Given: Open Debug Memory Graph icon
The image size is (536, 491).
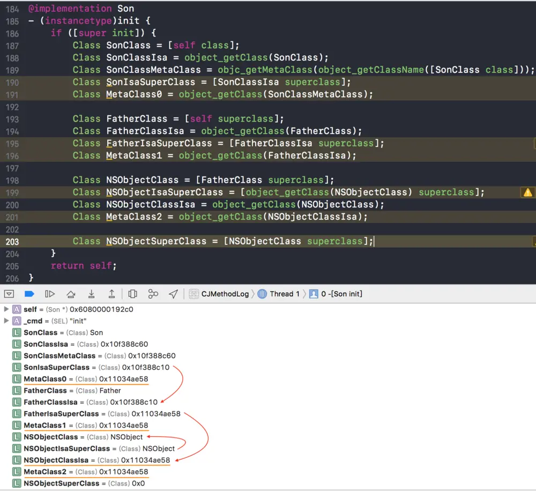Looking at the screenshot, I should (153, 294).
